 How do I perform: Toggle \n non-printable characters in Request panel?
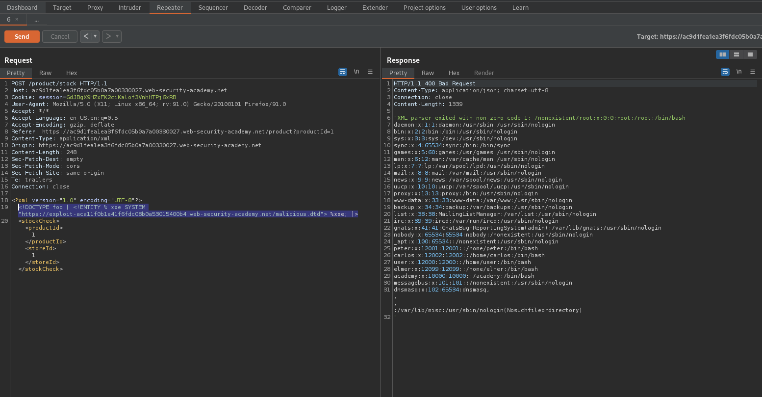pyautogui.click(x=356, y=72)
